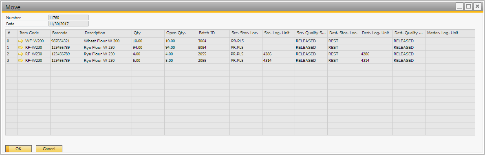The height and width of the screenshot is (155, 485).
Task: Click Src. Log. Unit 4286
Action: 278,54
